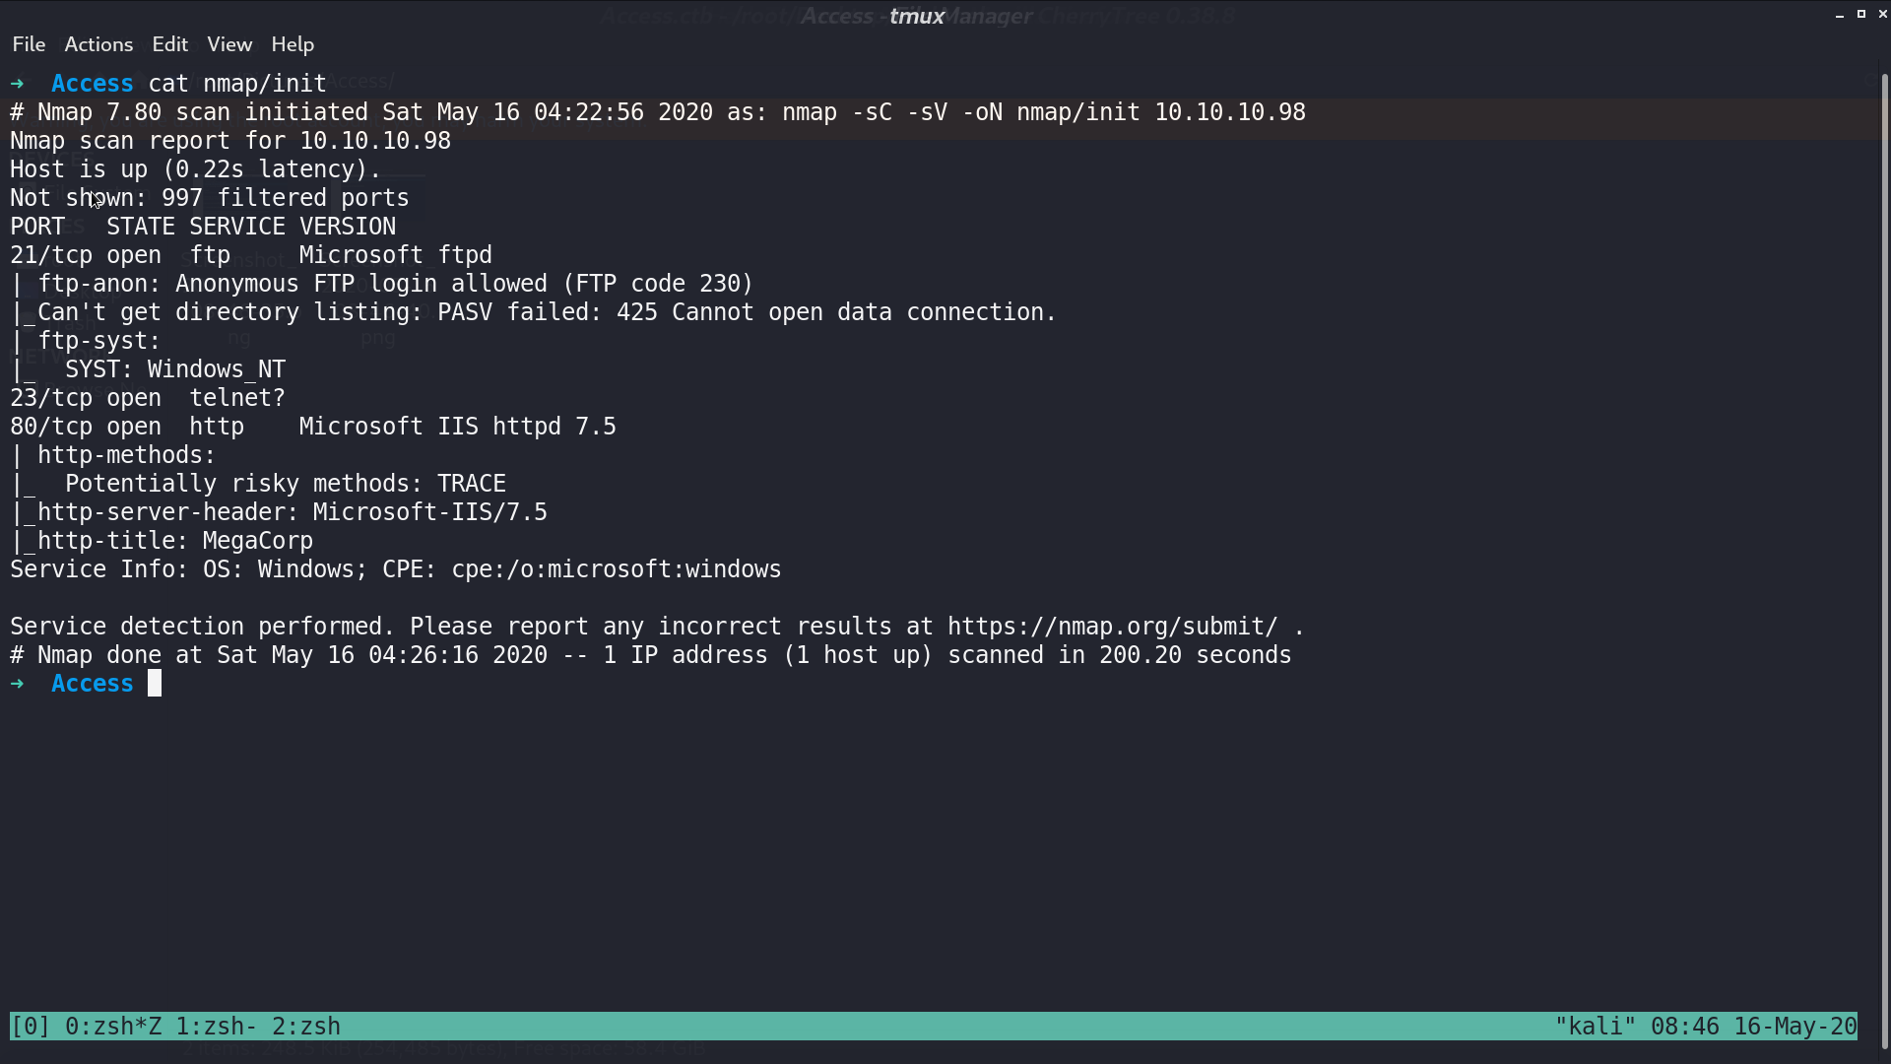Click the green prompt arrow on last line

tap(17, 684)
